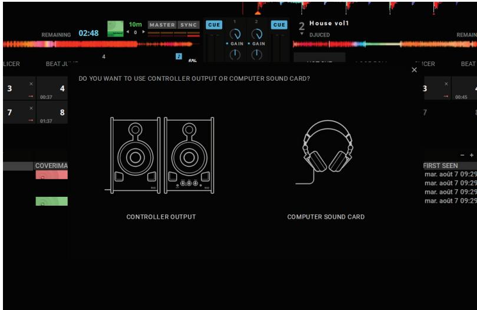Screen dimensions: 477x310
Task: Toggle SYNC on deck 1
Action: coord(188,25)
